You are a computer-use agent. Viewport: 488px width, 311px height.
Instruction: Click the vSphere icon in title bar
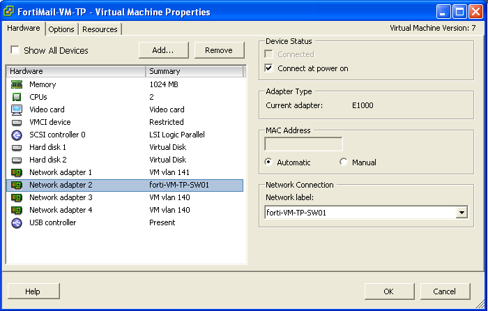[8, 12]
